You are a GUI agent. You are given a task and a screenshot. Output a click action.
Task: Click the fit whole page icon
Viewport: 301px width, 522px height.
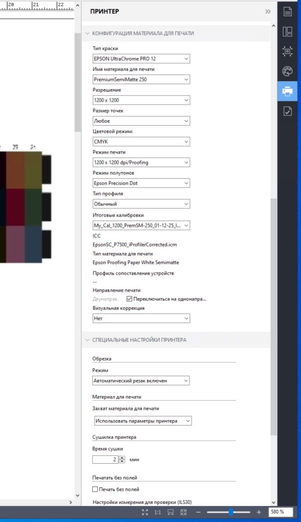coord(183,512)
